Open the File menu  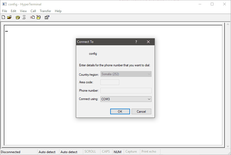point(5,11)
